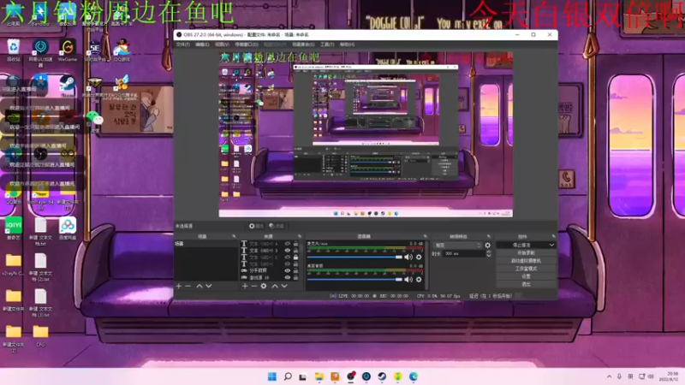Open the QQ游戏 desktop shortcut
685x385 pixels.
click(x=122, y=50)
